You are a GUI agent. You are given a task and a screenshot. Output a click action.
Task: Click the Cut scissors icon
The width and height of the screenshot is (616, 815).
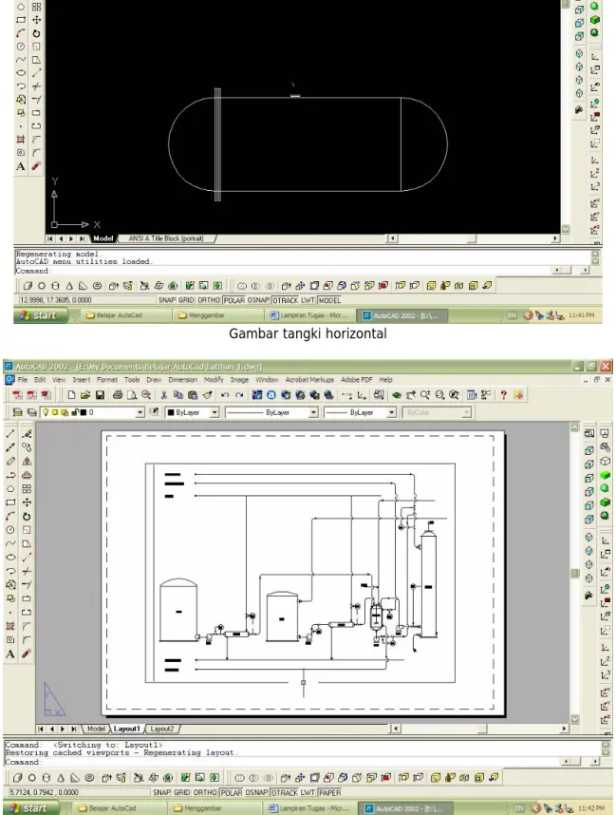click(x=163, y=395)
